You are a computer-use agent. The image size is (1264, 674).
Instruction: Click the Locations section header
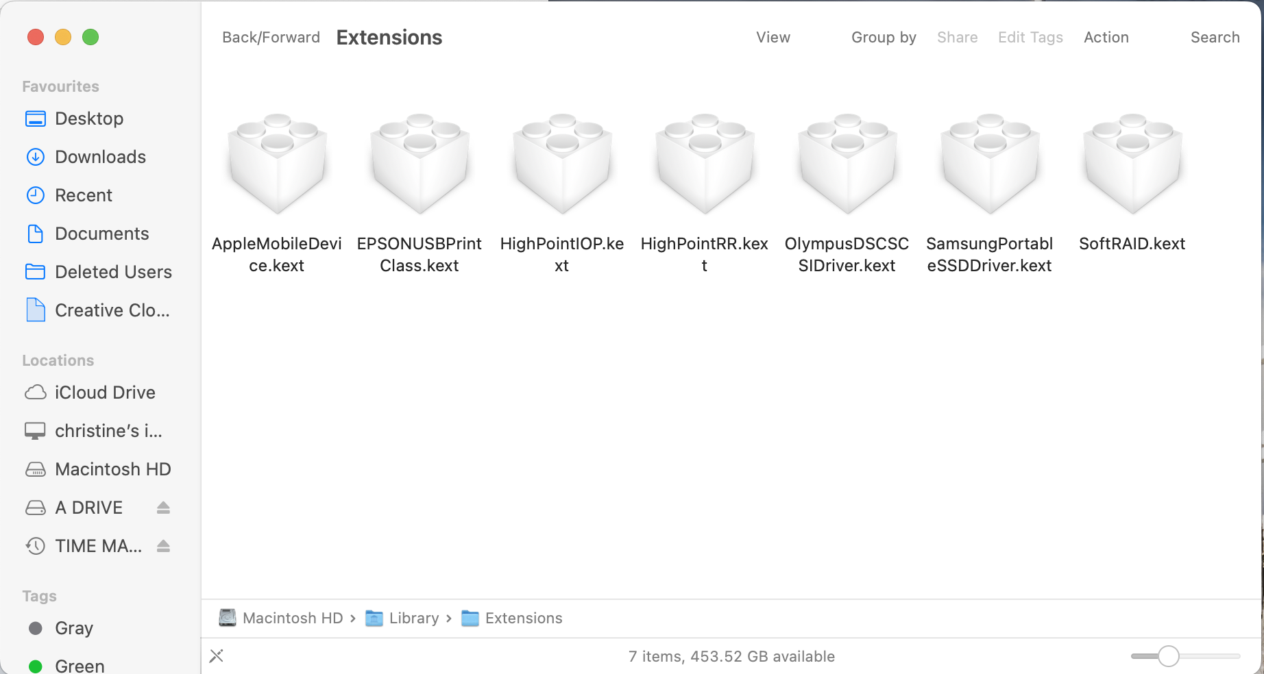58,360
